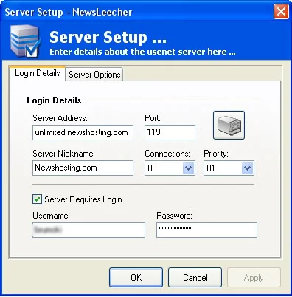Click the server tower icon with checkmark in header

tap(25, 41)
